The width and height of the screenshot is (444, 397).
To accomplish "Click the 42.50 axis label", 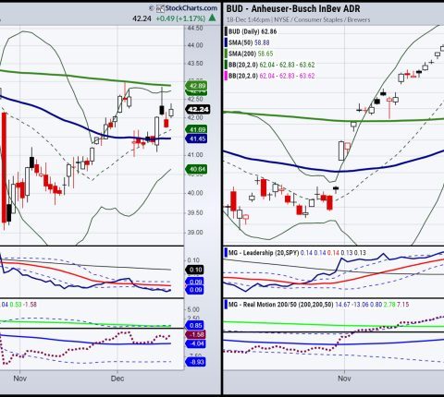I will (195, 99).
